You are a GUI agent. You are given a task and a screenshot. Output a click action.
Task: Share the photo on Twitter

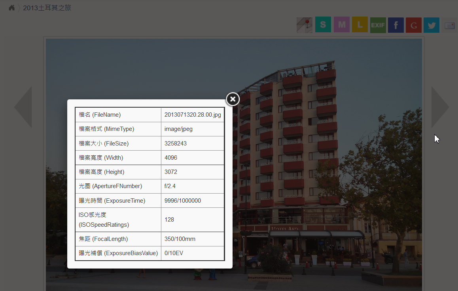(432, 25)
